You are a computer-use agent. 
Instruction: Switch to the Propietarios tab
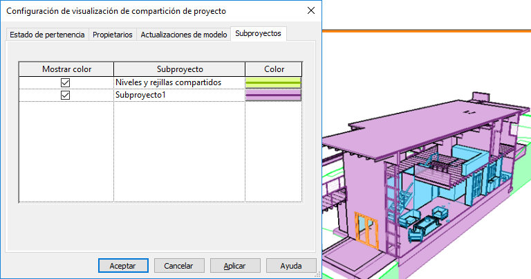[113, 35]
